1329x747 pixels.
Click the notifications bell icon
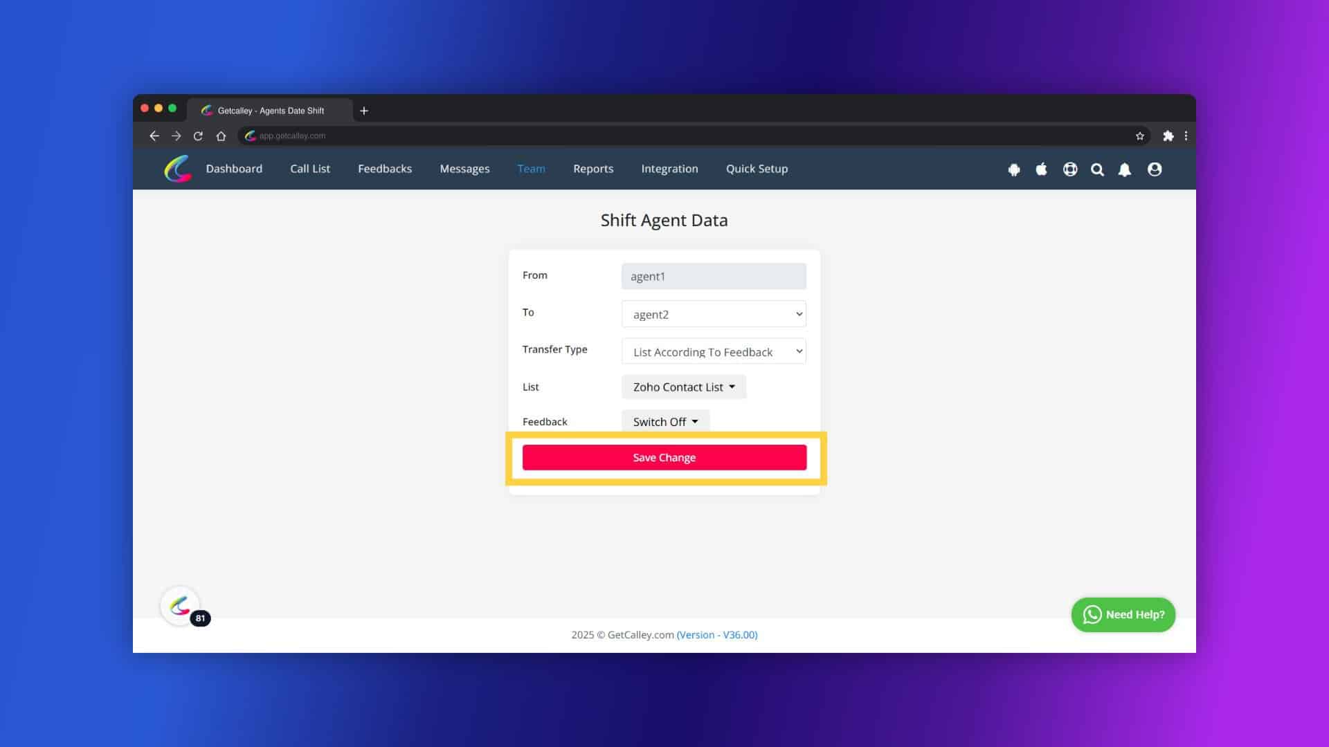pos(1125,169)
